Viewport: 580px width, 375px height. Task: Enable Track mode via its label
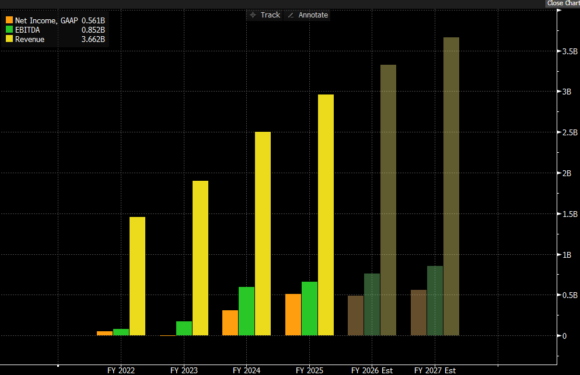pos(270,15)
